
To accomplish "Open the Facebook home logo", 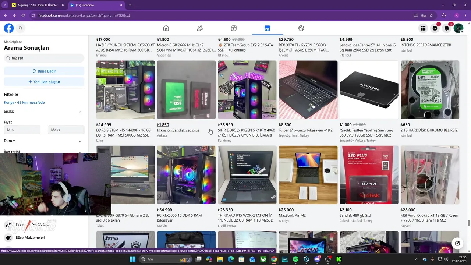I will (9, 28).
